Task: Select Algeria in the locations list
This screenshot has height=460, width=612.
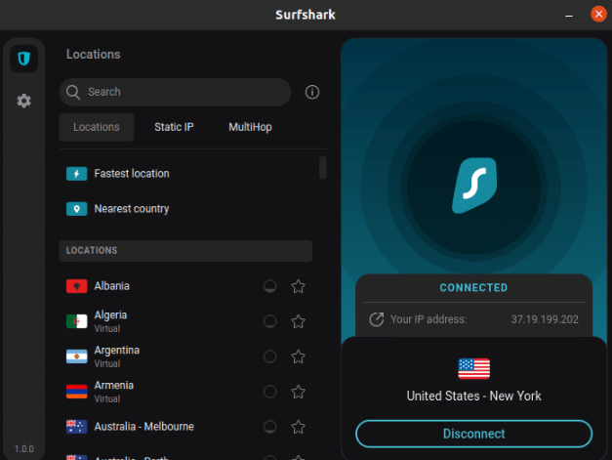Action: coord(185,321)
